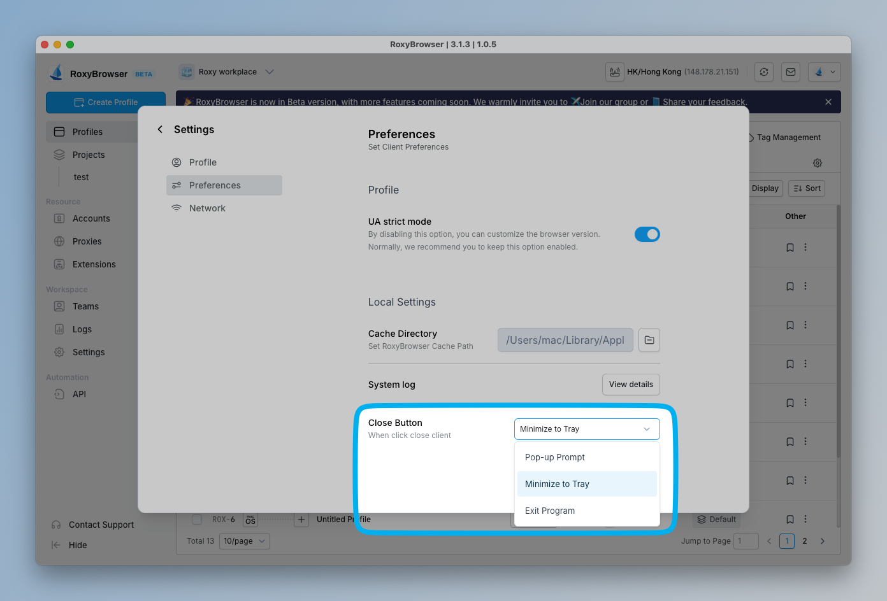
Task: Go to page 2
Action: (805, 541)
